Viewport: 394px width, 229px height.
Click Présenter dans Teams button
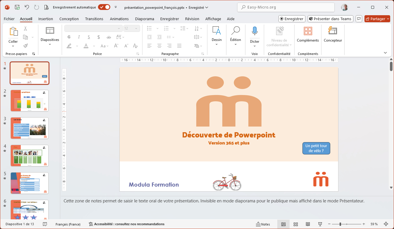tap(331, 19)
